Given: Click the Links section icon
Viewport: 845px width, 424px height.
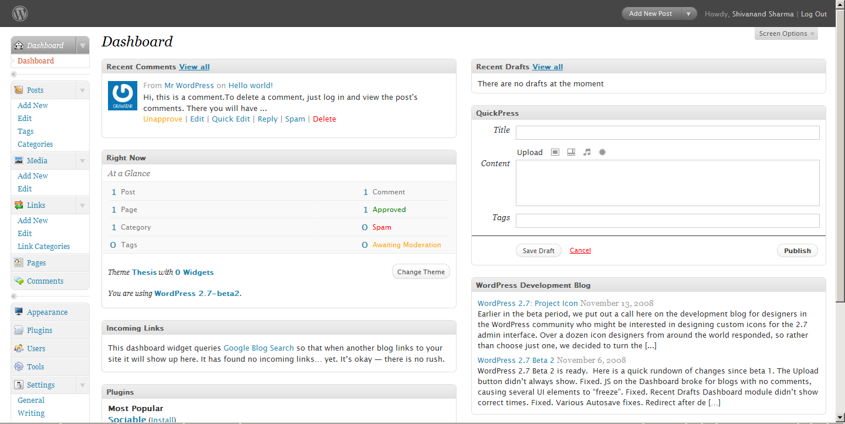Looking at the screenshot, I should [19, 205].
